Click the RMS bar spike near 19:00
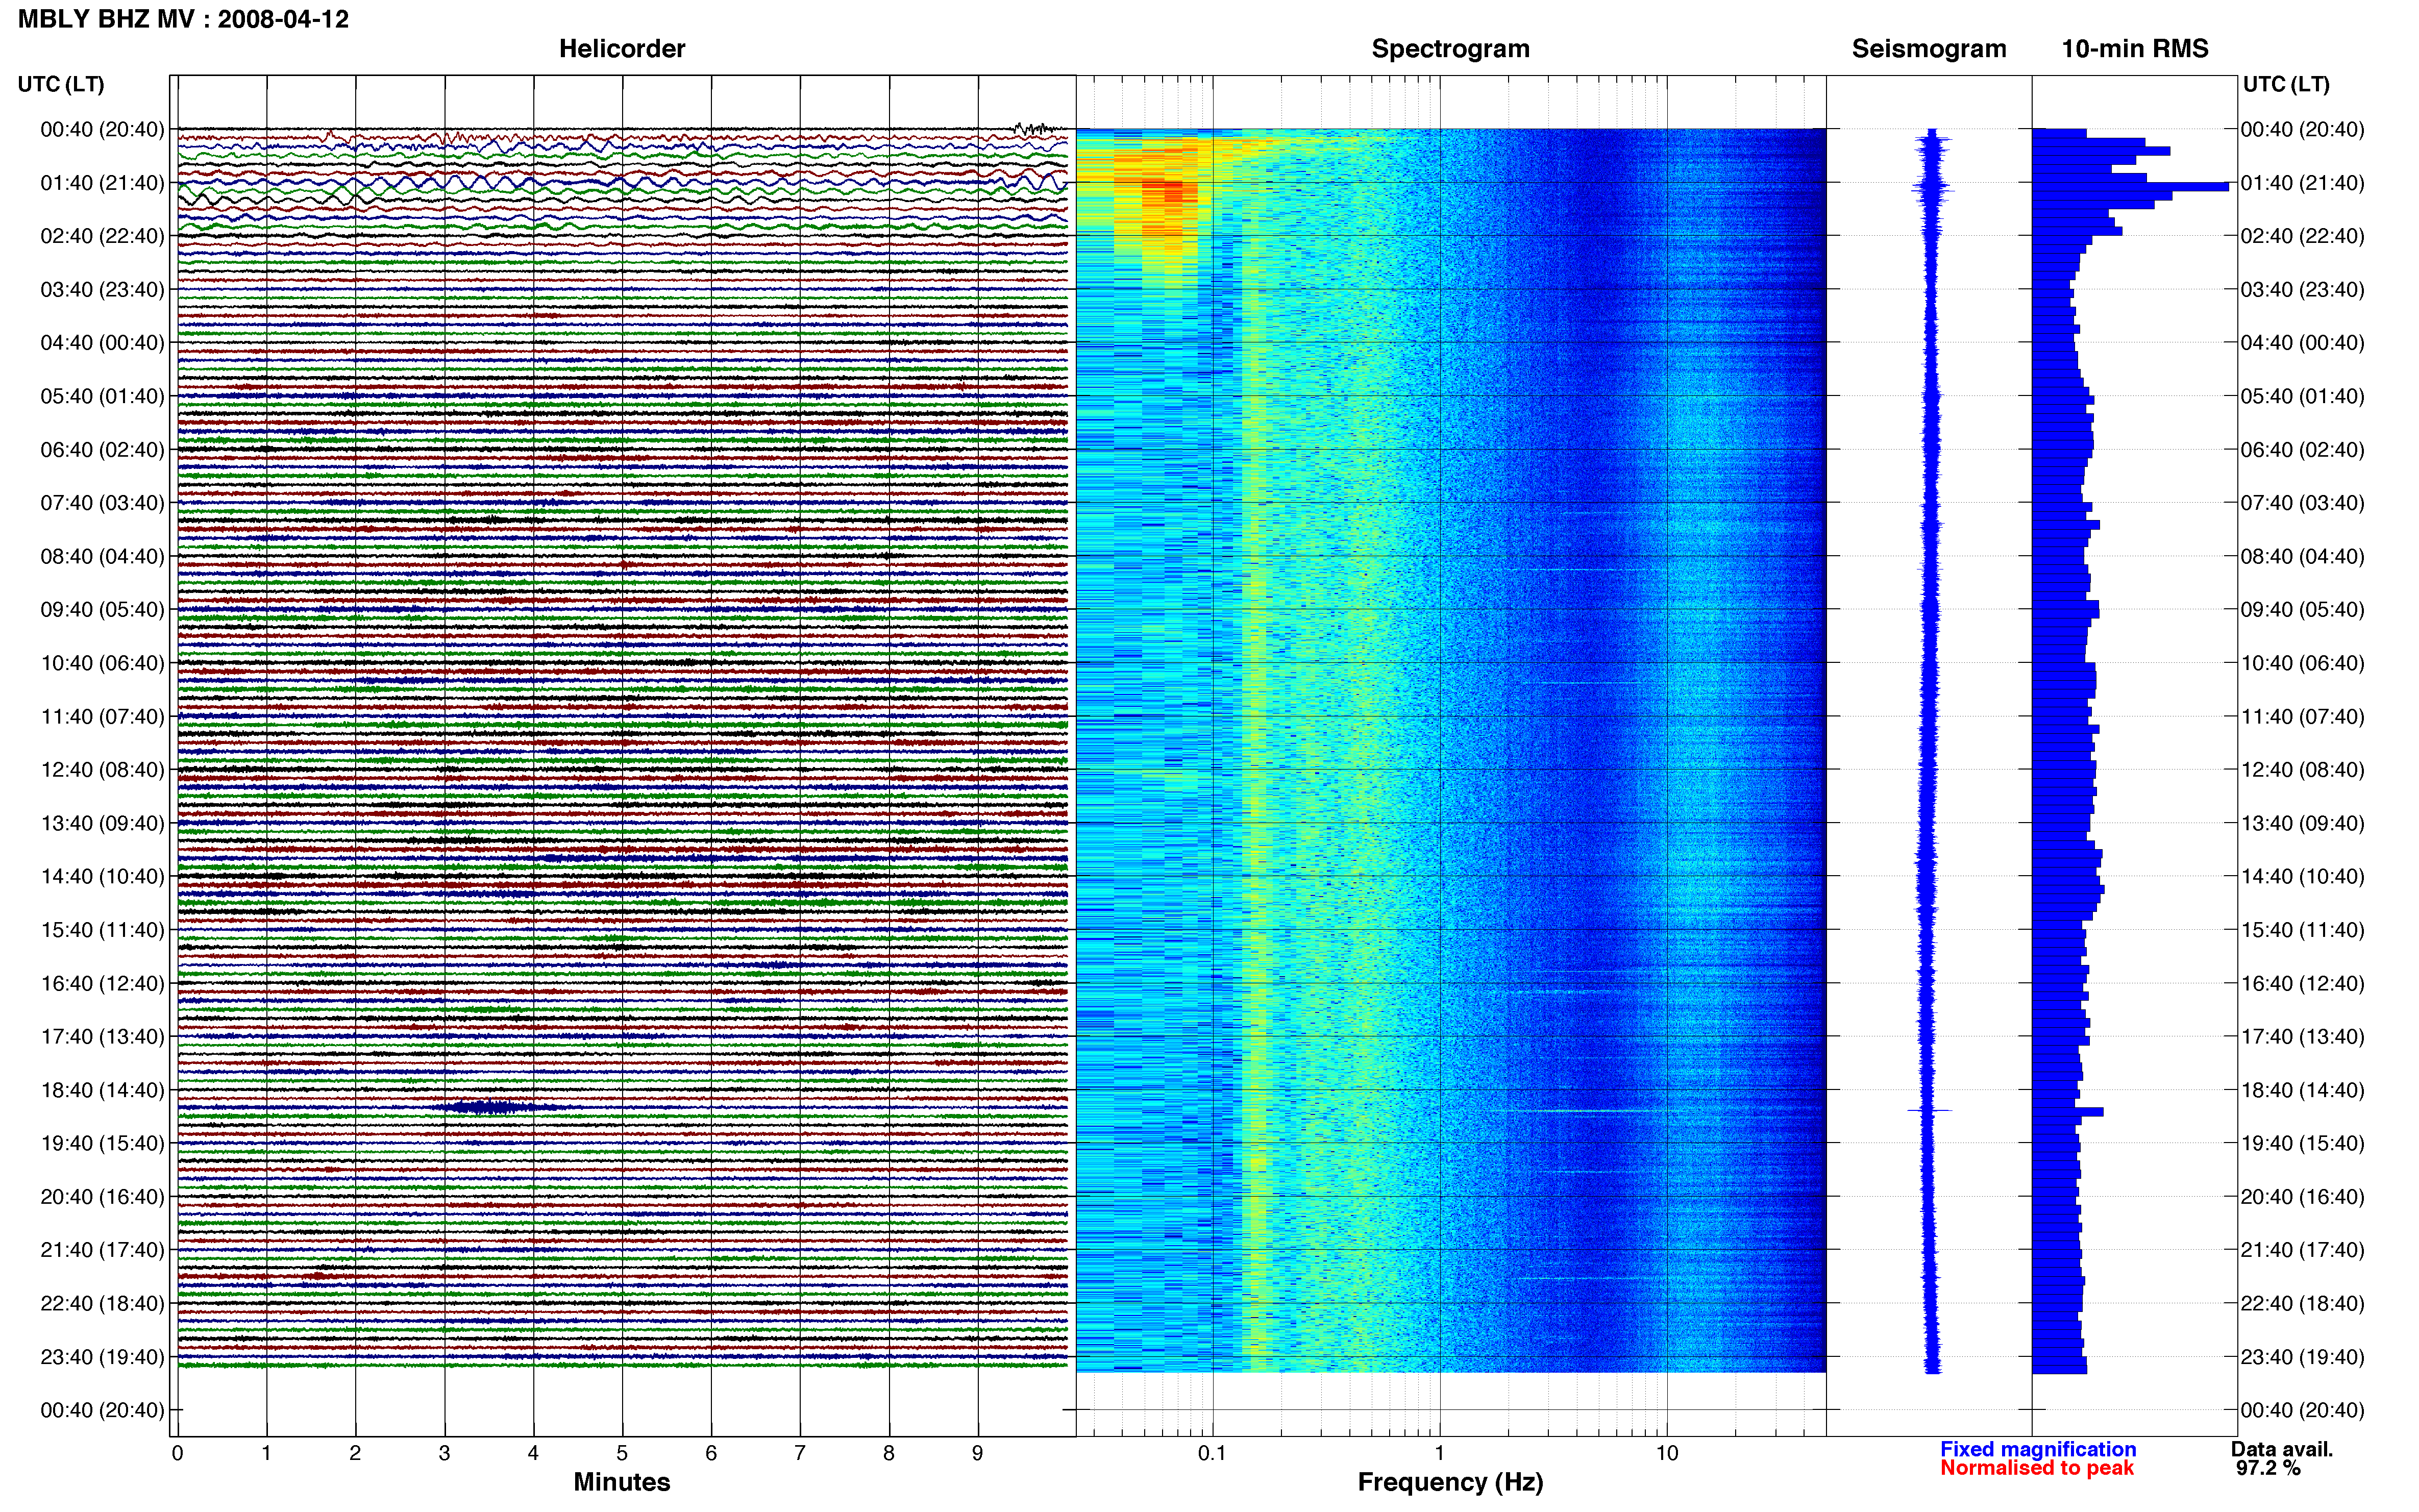This screenshot has width=2419, height=1512. point(2068,1111)
